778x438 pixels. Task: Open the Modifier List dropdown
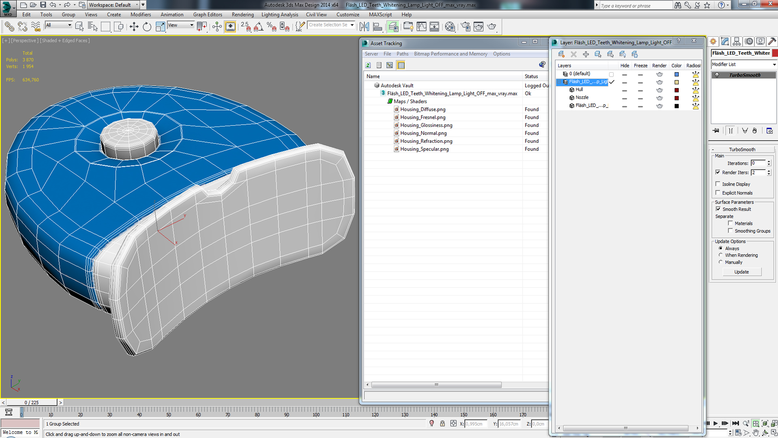coord(744,64)
